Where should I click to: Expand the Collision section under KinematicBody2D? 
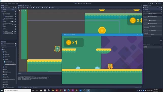pyautogui.click(x=146, y=18)
